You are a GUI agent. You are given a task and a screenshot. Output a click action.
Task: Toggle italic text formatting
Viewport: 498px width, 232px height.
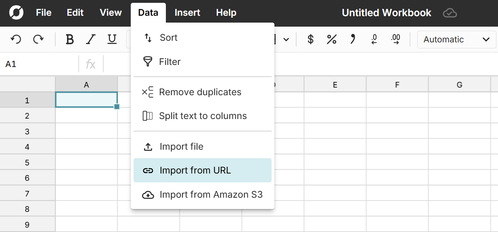[x=91, y=39]
